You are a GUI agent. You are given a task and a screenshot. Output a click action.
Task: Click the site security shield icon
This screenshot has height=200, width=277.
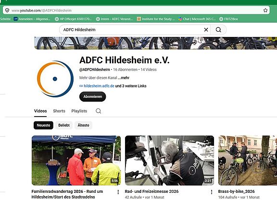[7, 11]
